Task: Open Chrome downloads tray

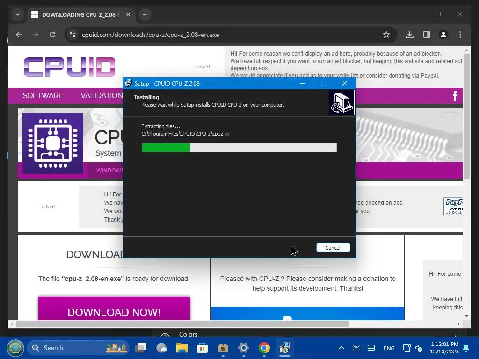Action: [410, 35]
